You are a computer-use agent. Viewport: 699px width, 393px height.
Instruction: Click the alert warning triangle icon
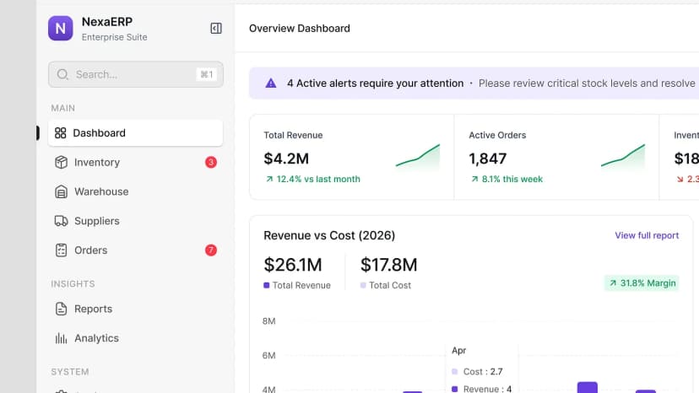[x=271, y=83]
